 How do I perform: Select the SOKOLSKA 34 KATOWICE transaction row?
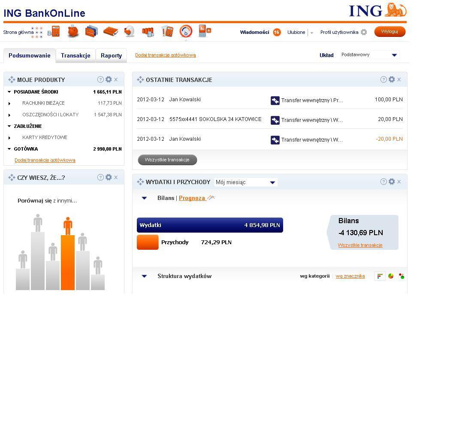(269, 119)
